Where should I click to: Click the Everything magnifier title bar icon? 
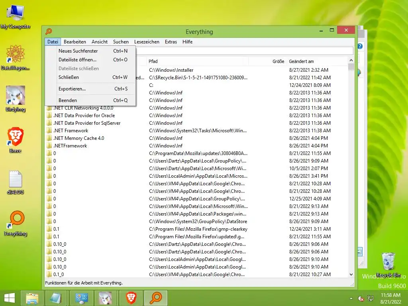49,31
